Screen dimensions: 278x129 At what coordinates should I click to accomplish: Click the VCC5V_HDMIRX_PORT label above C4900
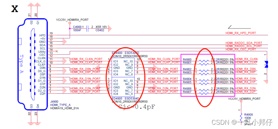click(x=72, y=20)
